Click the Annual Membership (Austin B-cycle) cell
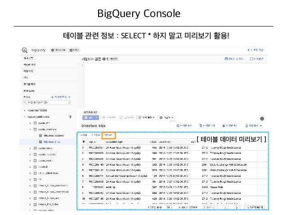Image resolution: width=287 pixels, height=215 pixels. click(126, 176)
